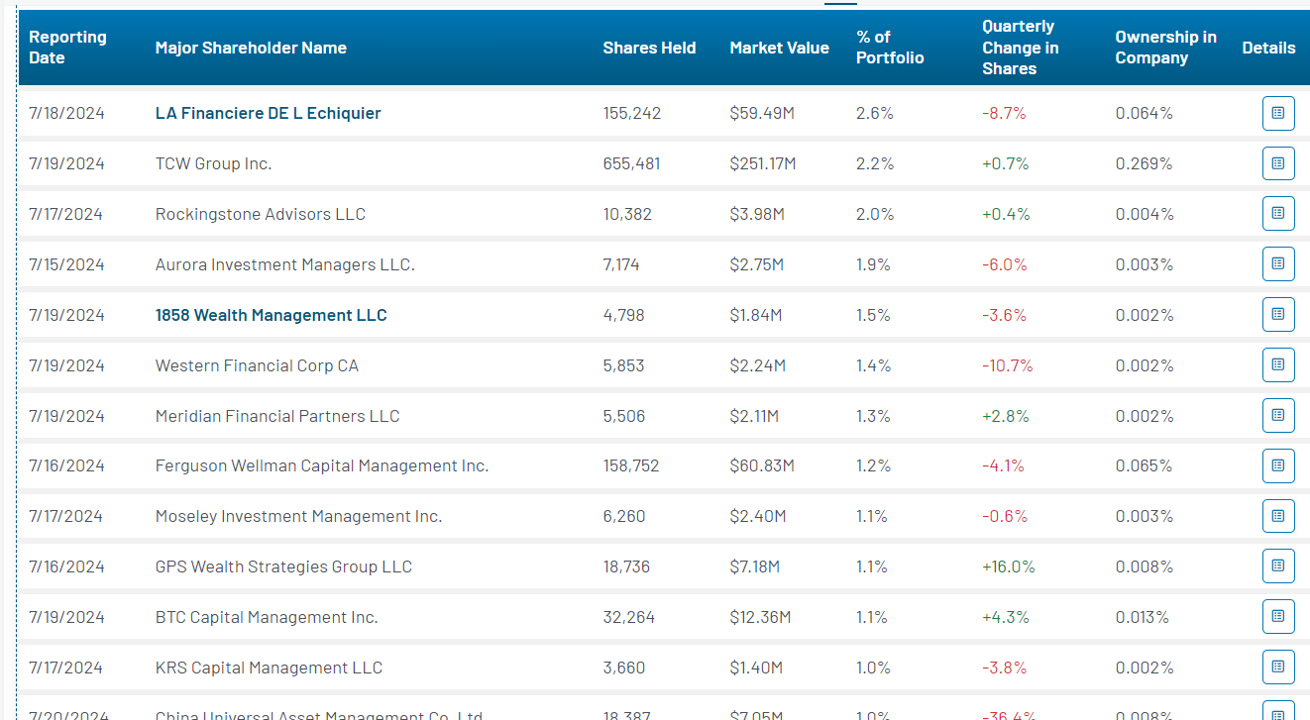Open details icon for BTC Capital Management Inc.
Viewport: 1310px width, 720px height.
click(1278, 617)
